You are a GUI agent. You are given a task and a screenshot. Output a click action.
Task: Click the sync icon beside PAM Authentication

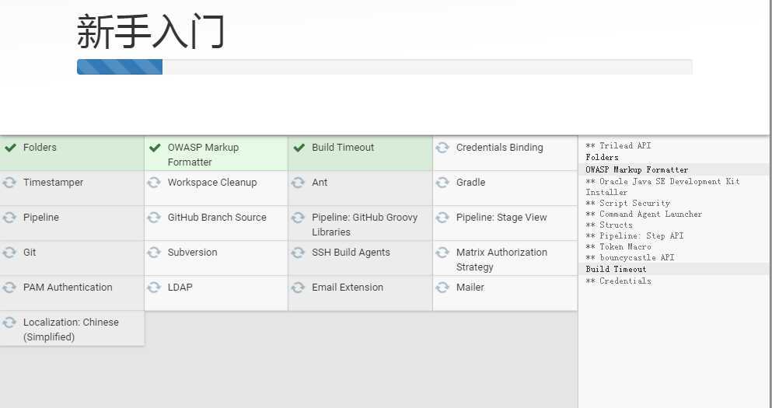[9, 287]
